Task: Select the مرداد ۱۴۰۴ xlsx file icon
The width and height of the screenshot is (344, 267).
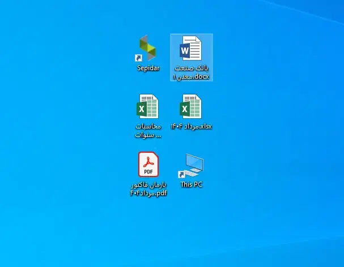Action: pos(190,106)
